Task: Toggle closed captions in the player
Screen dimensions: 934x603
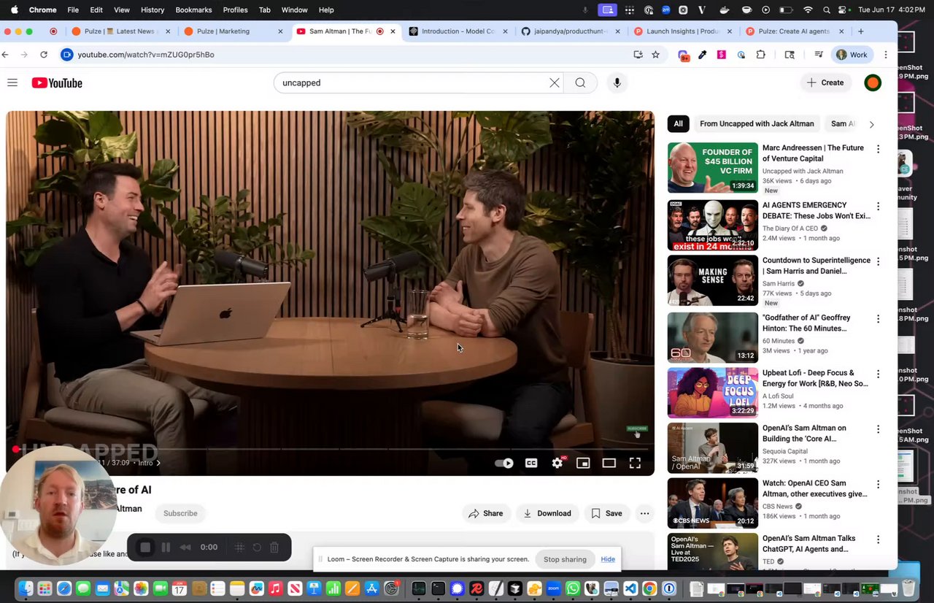Action: [531, 463]
